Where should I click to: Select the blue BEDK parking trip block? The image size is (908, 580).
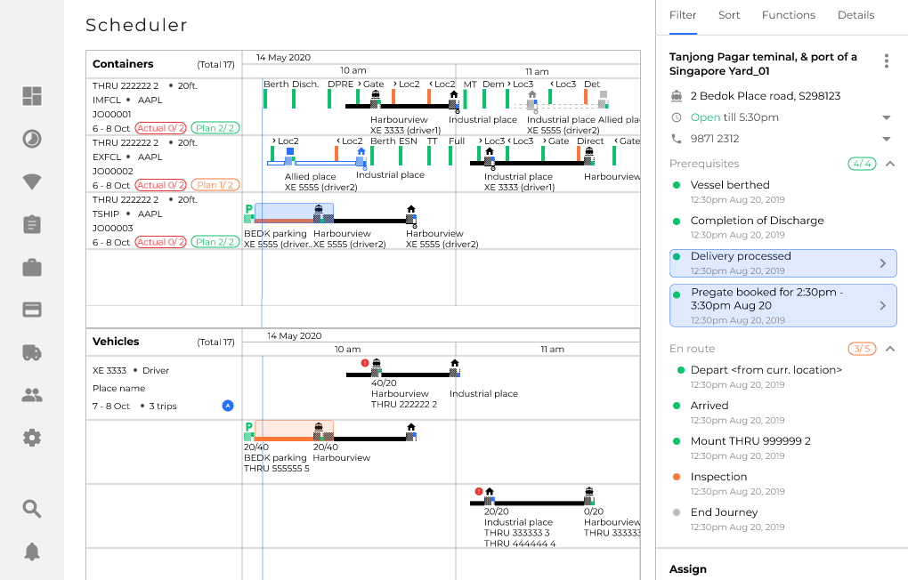293,212
